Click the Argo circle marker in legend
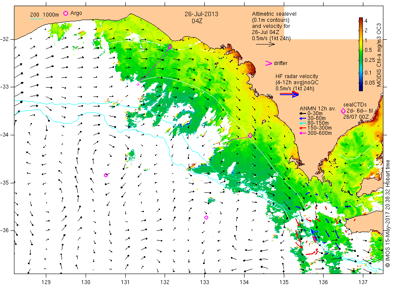The width and height of the screenshot is (393, 288). click(x=65, y=13)
